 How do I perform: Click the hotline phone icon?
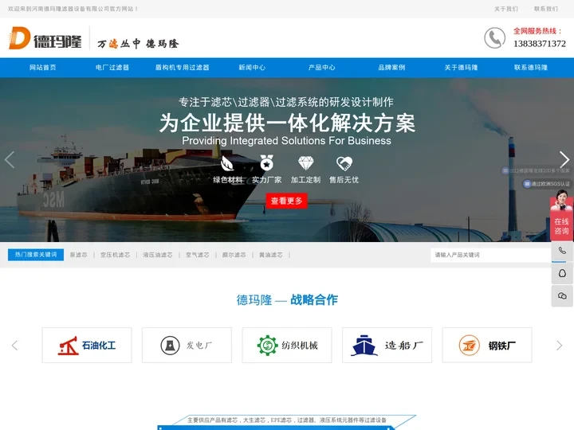pos(494,37)
